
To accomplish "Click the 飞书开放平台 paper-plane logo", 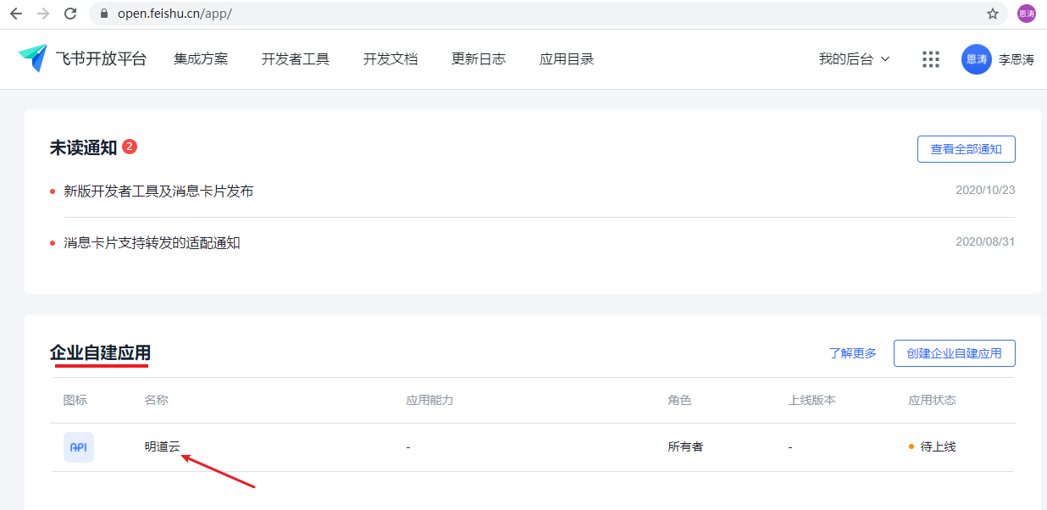I will tap(33, 58).
